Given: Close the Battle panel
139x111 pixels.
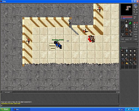Looking at the screenshot, I should pyautogui.click(x=138, y=42).
